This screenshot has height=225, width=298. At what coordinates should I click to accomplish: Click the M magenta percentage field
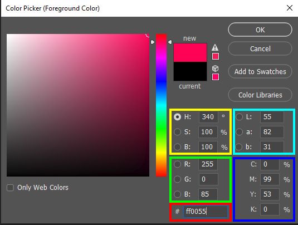[x=270, y=179]
